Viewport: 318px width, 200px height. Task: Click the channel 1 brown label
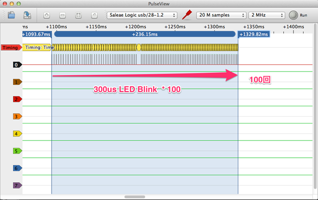click(x=17, y=82)
